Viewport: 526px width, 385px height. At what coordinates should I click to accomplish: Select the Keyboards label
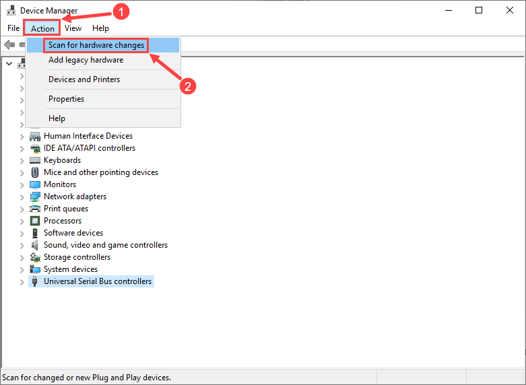(63, 160)
